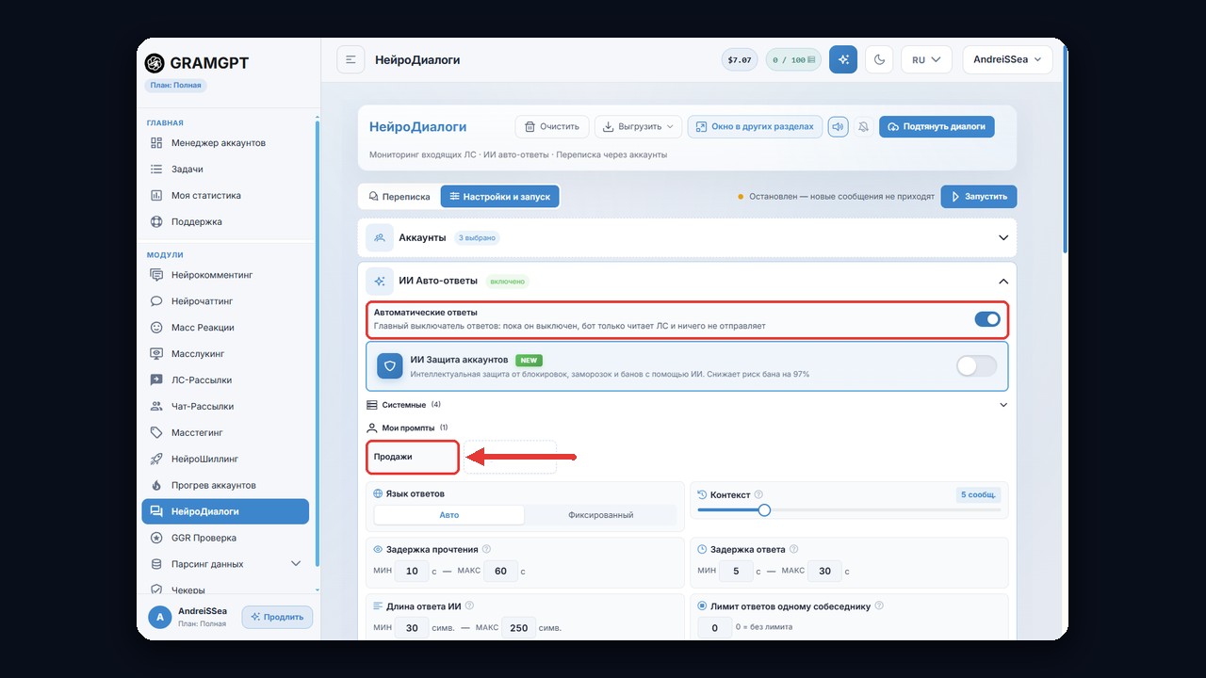Click the Очистить button

coord(552,126)
